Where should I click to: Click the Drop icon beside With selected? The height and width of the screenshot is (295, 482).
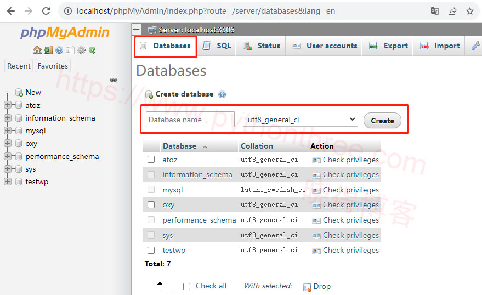307,287
